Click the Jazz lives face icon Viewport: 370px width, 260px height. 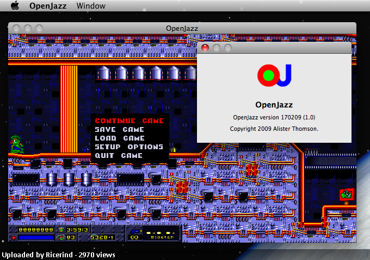(61, 238)
